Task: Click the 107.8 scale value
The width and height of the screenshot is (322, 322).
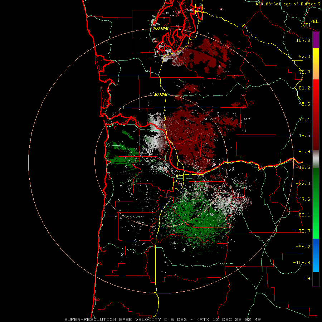Action: pyautogui.click(x=303, y=40)
